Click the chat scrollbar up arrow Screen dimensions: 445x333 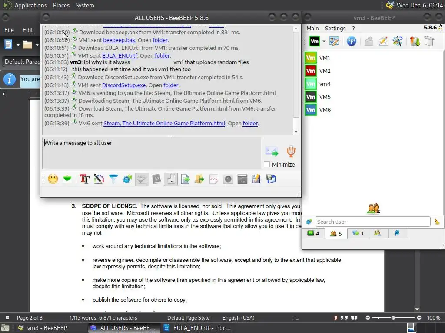pos(296,29)
